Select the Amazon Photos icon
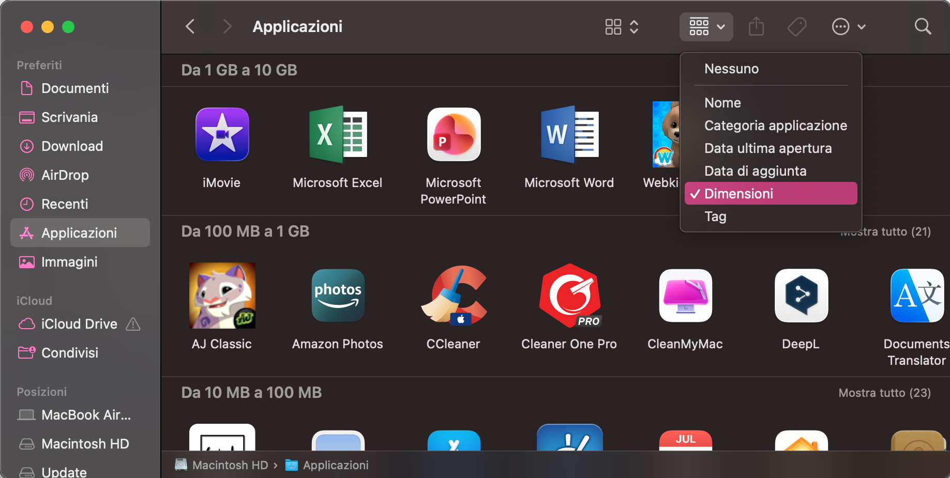 pyautogui.click(x=338, y=296)
